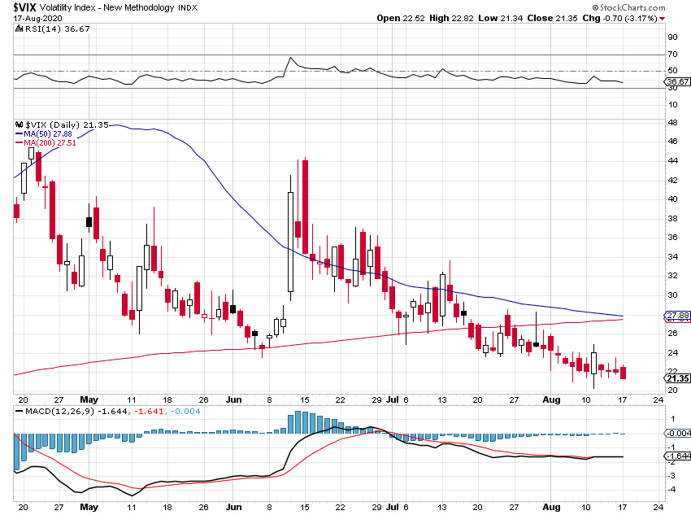Click the red down-triangle beside the Chg value
The width and height of the screenshot is (691, 515).
tap(663, 19)
